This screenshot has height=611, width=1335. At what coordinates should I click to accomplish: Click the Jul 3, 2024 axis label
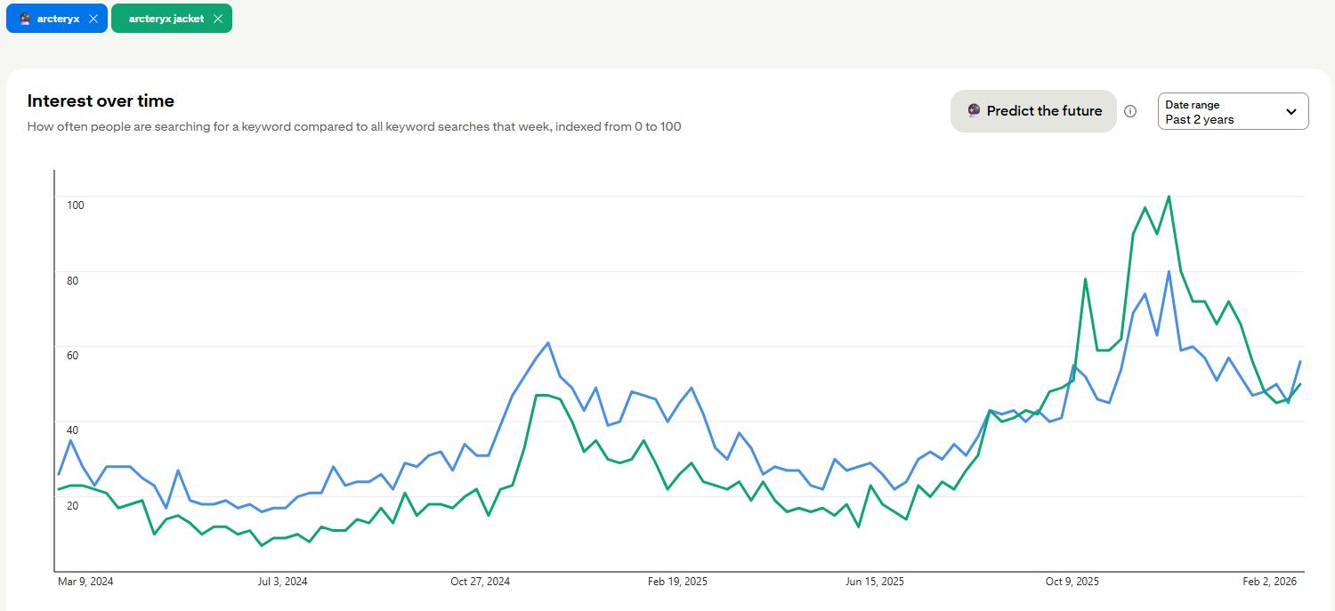coord(282,582)
